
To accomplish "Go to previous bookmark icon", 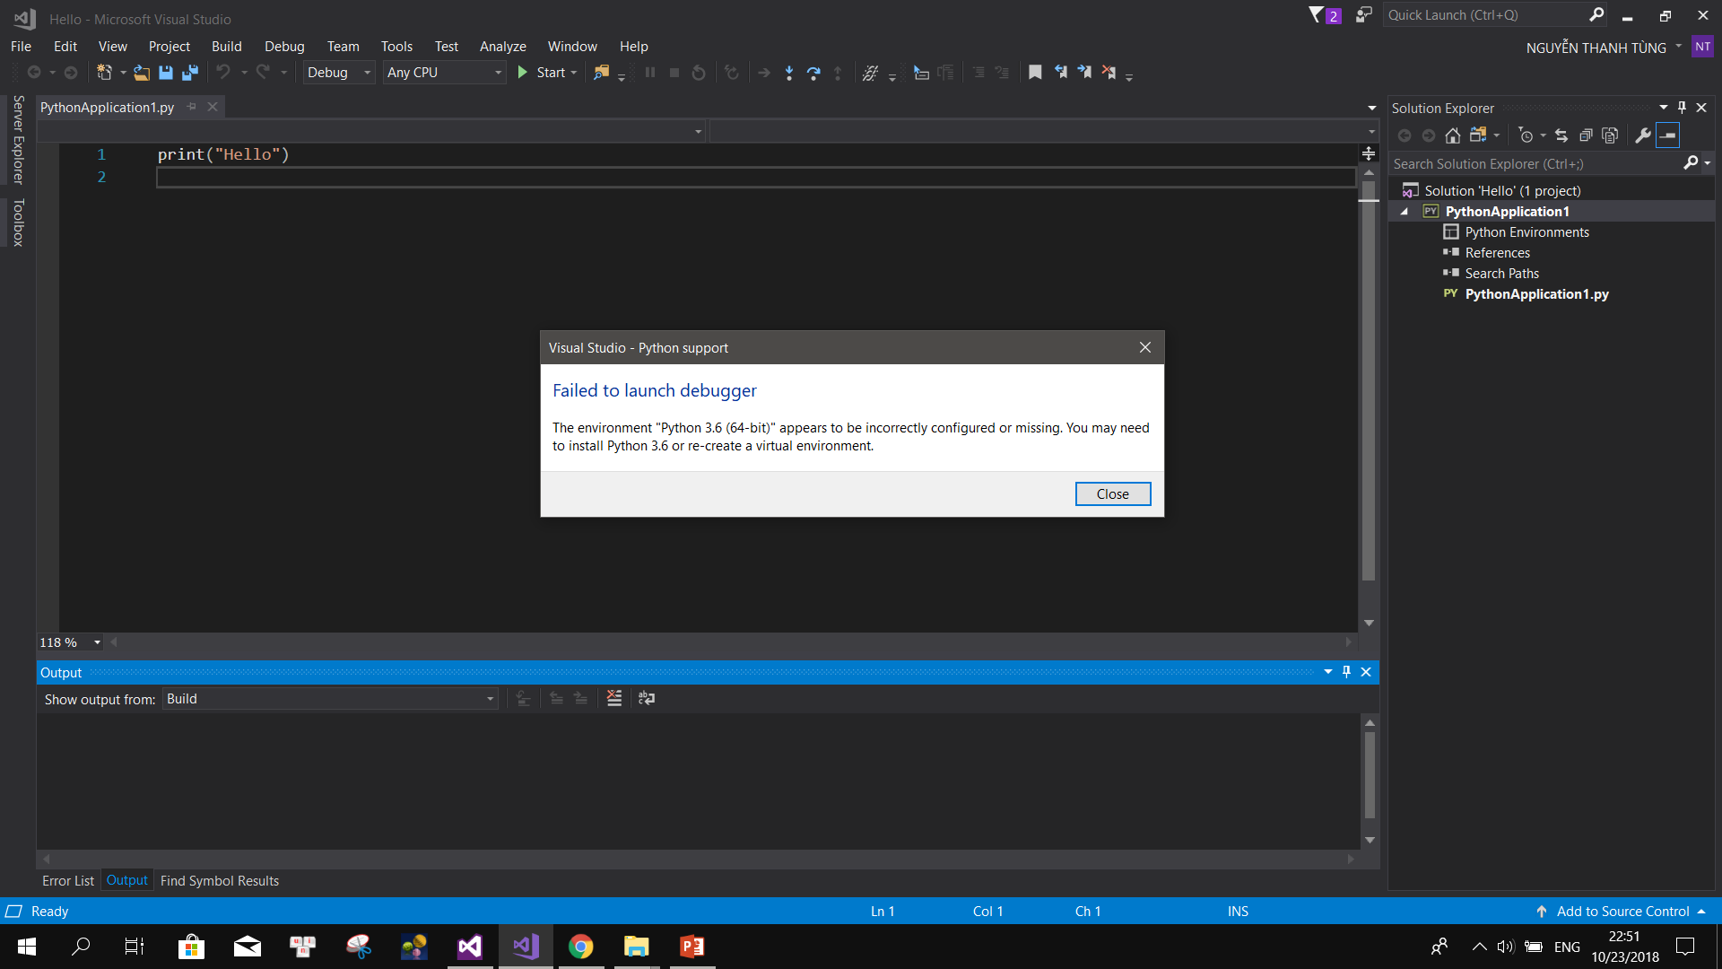I will [x=1060, y=73].
